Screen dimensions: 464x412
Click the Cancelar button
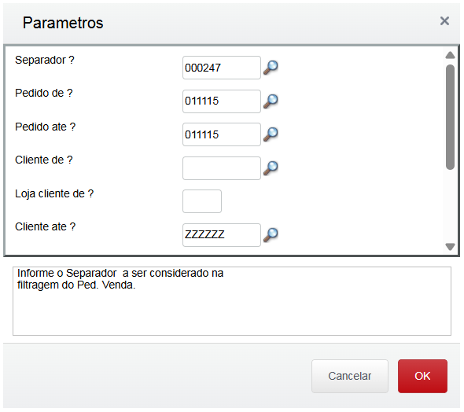click(x=350, y=376)
